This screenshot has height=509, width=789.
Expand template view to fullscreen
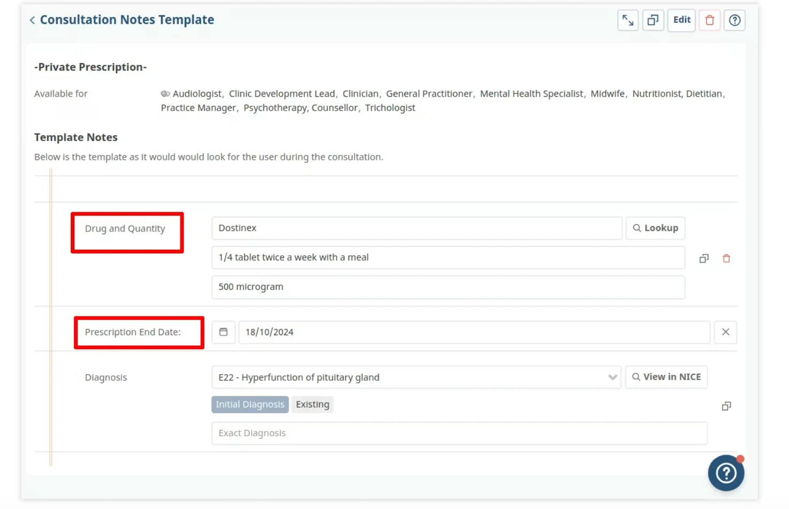[x=627, y=20]
